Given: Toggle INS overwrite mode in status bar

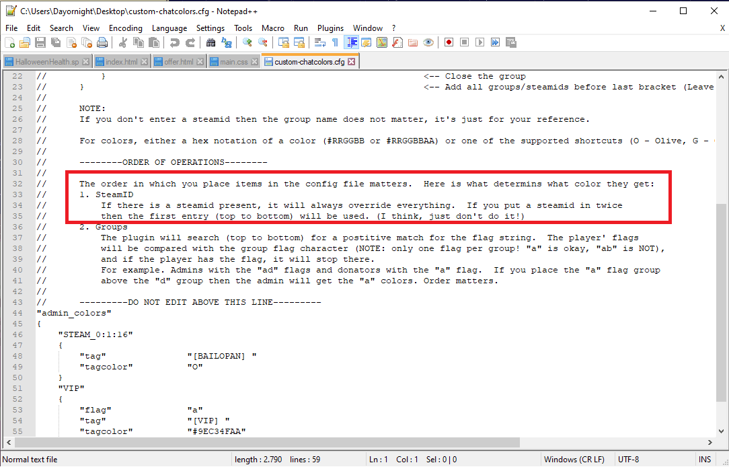Looking at the screenshot, I should pos(705,460).
